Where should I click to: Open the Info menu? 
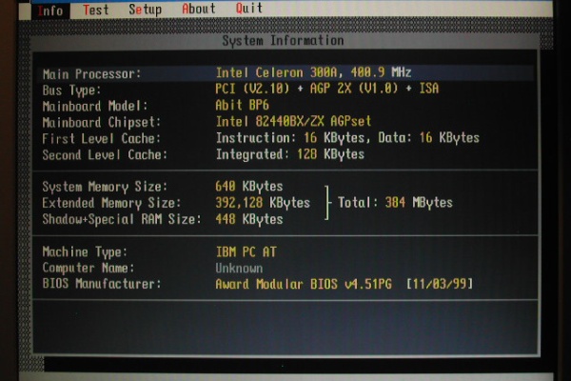click(x=49, y=10)
